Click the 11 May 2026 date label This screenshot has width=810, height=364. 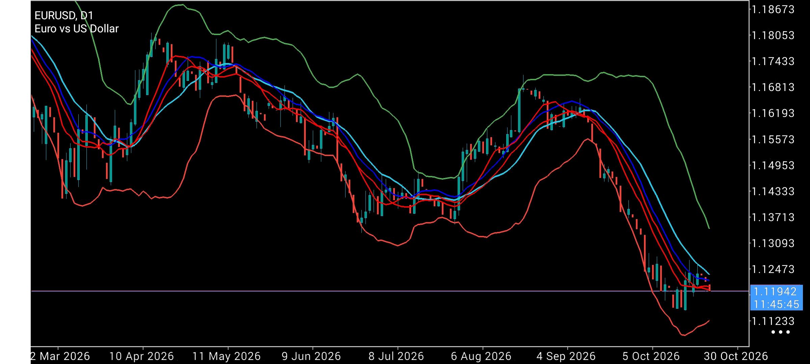(x=226, y=356)
